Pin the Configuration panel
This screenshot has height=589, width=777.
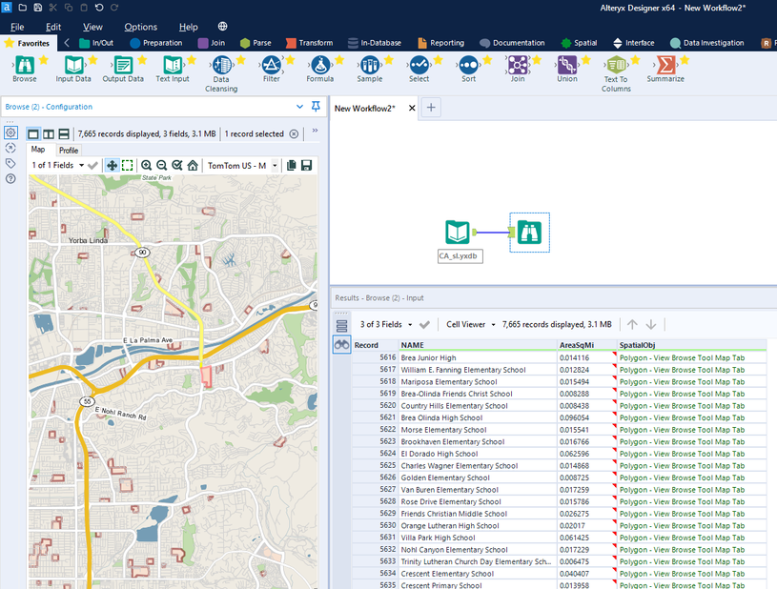[317, 107]
